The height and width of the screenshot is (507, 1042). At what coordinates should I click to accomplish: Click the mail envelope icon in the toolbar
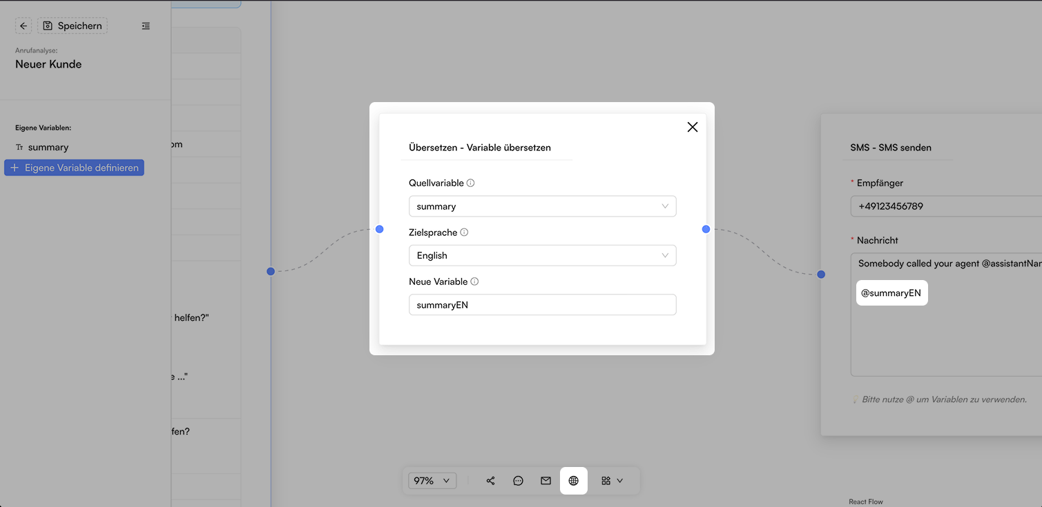point(546,481)
